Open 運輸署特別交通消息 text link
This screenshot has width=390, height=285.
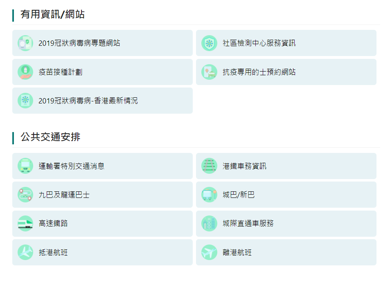point(72,166)
